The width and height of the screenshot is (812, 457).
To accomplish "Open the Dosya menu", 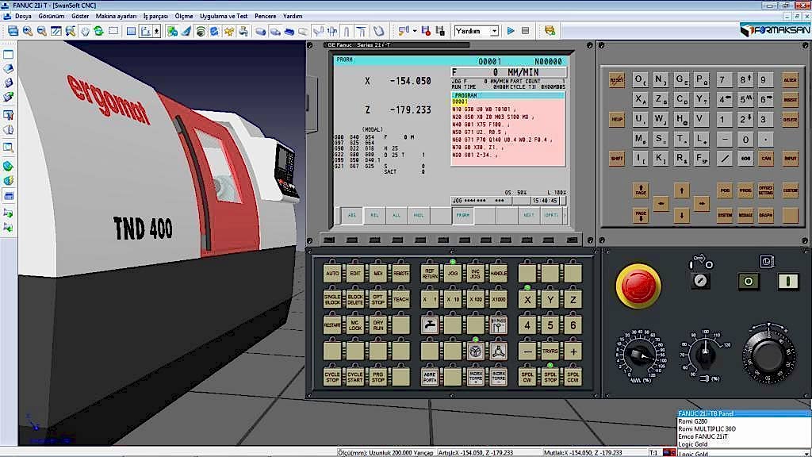I will tap(23, 16).
